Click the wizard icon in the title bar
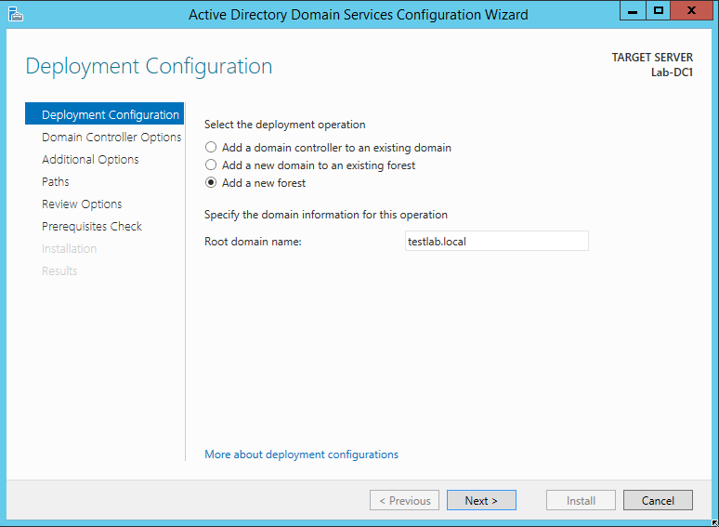719x527 pixels. click(x=15, y=14)
